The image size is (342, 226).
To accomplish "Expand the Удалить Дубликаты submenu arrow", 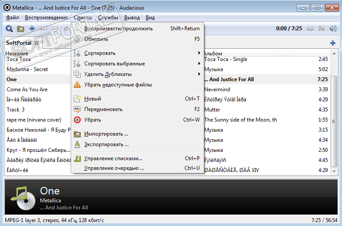I will click(x=199, y=74).
